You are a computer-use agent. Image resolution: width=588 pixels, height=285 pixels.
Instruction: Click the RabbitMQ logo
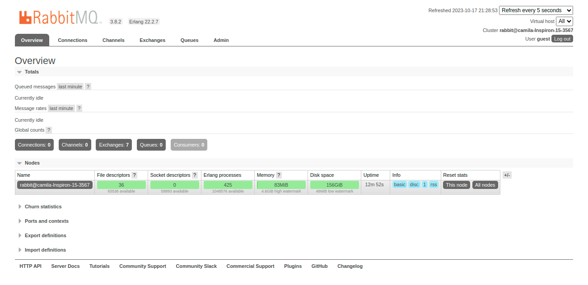(61, 18)
